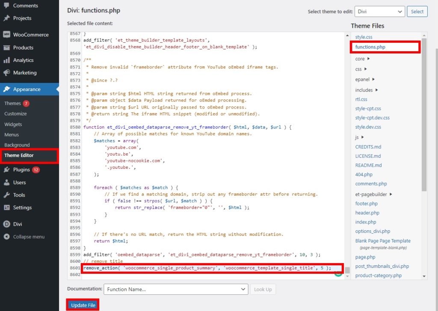The image size is (438, 311).
Task: Click the Appearance paintbrush icon
Action: click(x=7, y=89)
